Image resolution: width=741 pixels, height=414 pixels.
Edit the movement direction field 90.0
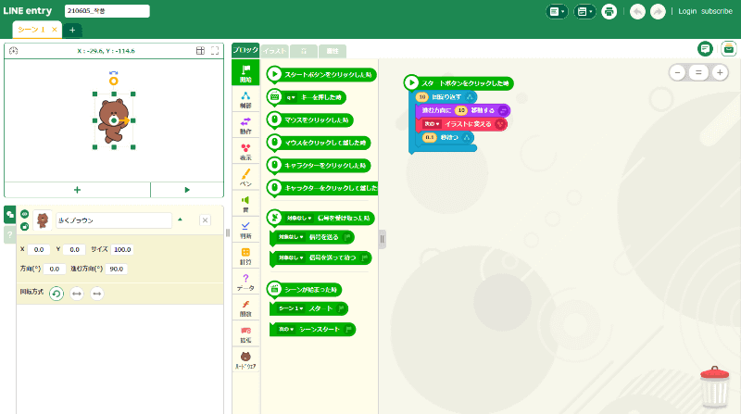coord(117,269)
